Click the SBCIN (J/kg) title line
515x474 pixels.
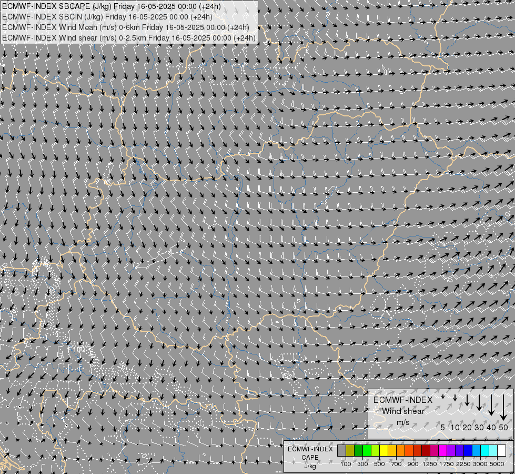pos(107,17)
